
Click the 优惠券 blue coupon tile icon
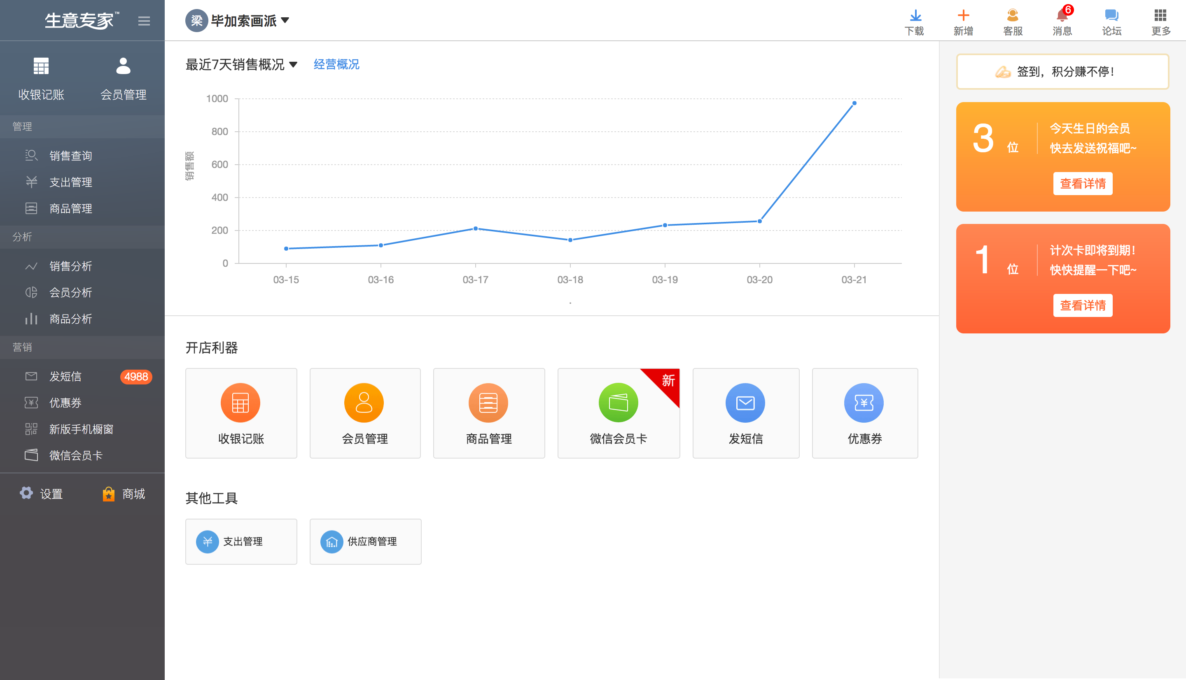(x=864, y=403)
